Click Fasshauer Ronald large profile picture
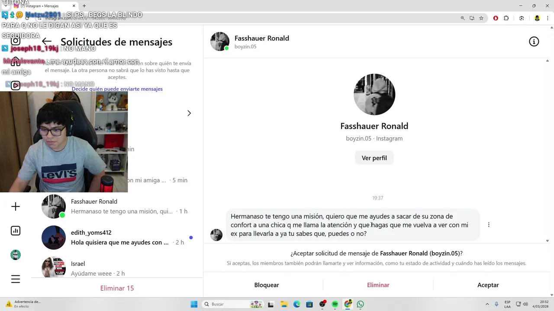Screen dimensions: 554x311 click(x=374, y=95)
